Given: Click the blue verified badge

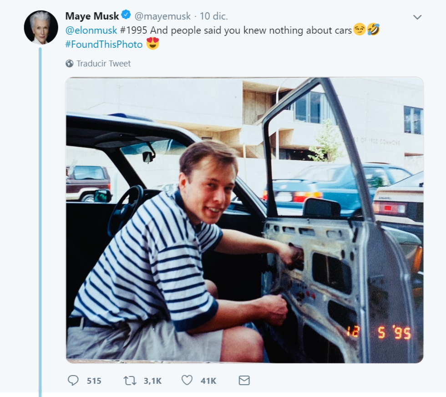Looking at the screenshot, I should point(126,15).
